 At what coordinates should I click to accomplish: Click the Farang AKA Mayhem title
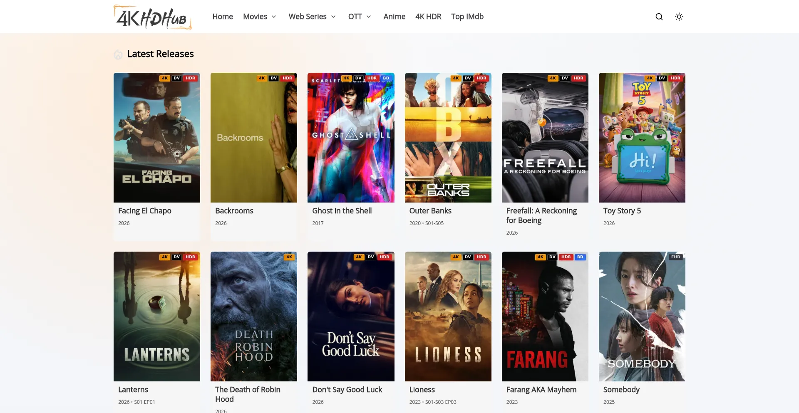[541, 390]
